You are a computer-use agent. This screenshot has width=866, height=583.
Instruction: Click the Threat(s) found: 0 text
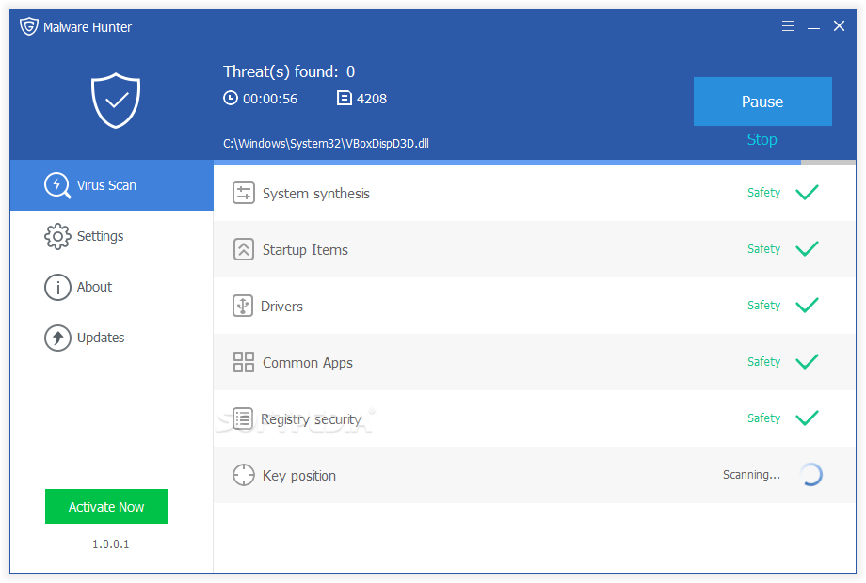289,71
